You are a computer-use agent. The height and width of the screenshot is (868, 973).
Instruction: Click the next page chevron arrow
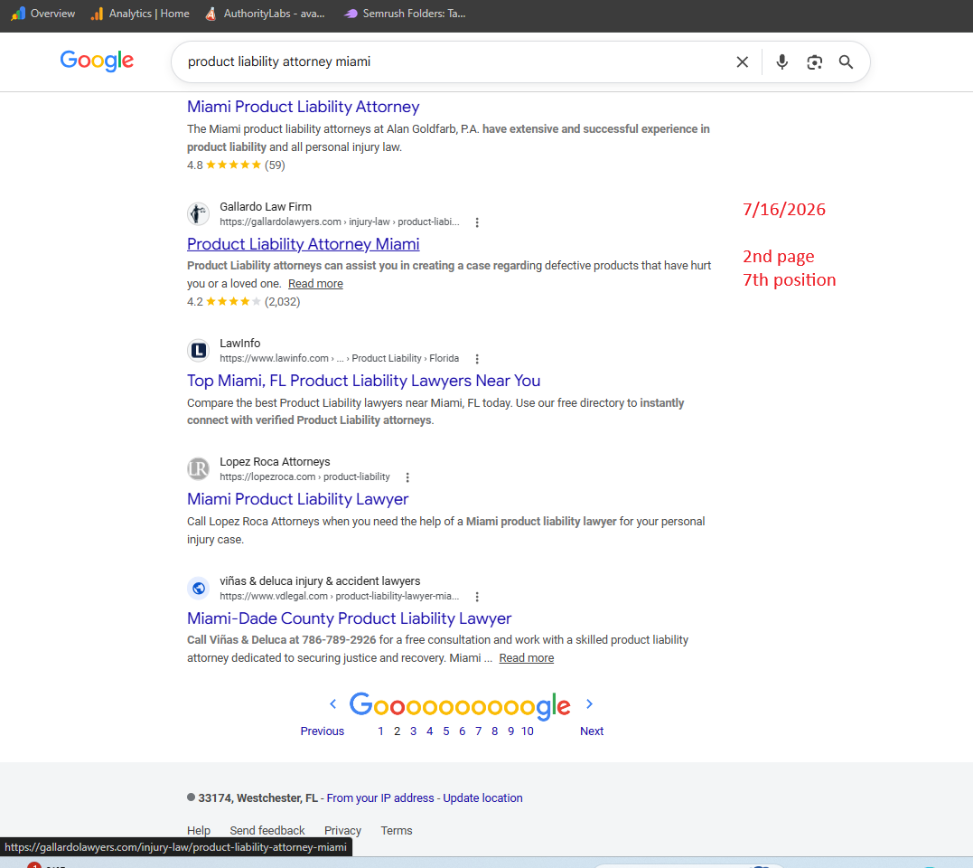click(x=590, y=703)
